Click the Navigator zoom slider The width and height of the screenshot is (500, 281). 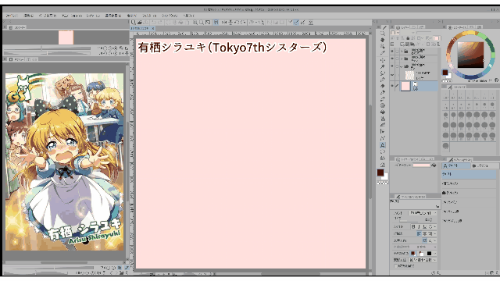[47, 48]
